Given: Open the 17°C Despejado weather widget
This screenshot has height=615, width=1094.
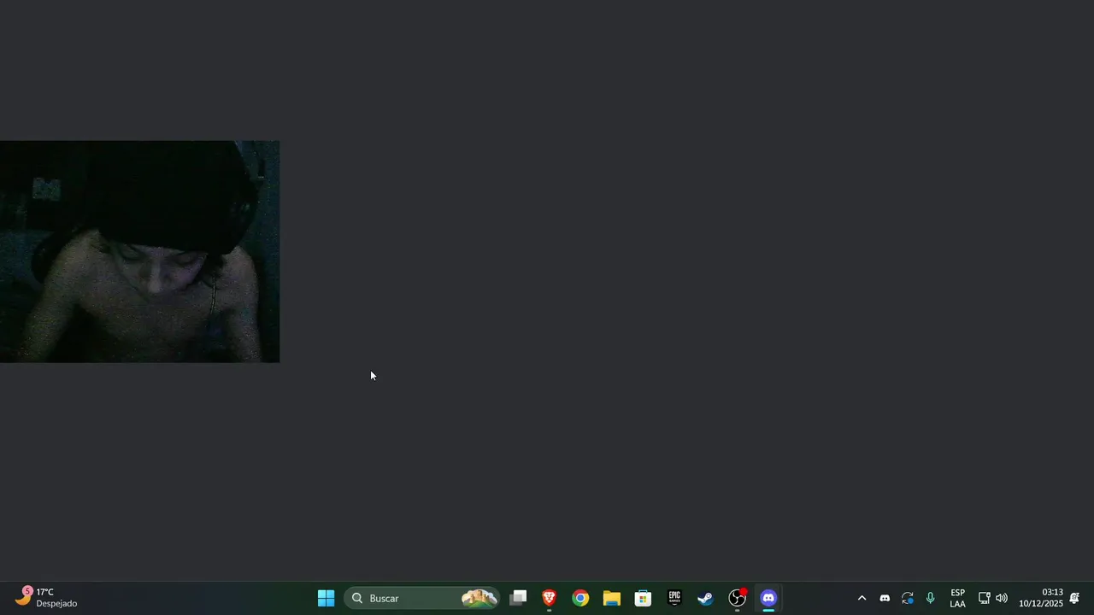Looking at the screenshot, I should point(47,598).
